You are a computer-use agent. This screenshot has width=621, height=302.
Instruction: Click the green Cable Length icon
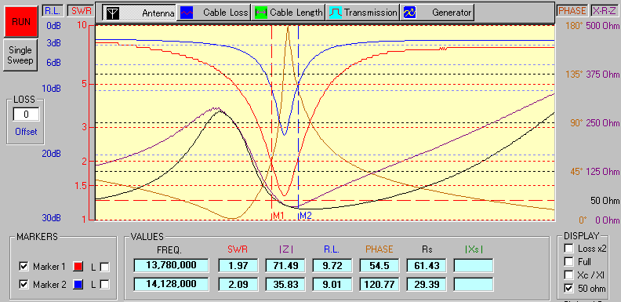tap(260, 13)
